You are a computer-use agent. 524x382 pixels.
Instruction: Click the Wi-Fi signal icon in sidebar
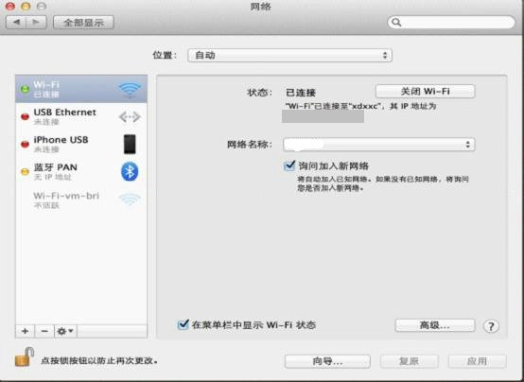(x=130, y=89)
